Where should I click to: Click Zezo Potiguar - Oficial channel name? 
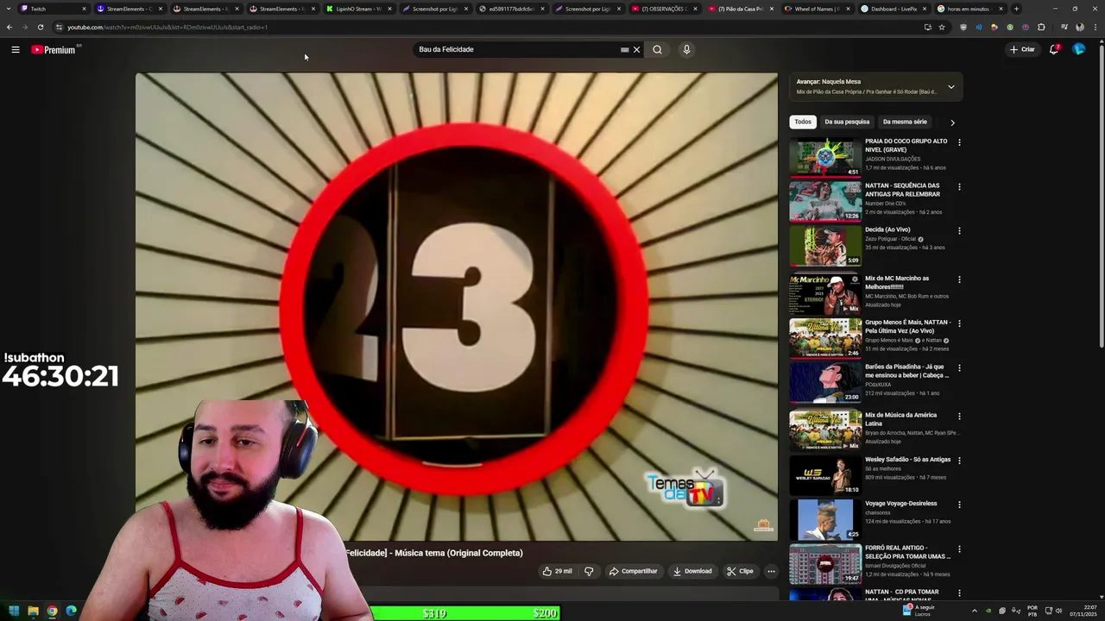[x=890, y=239]
